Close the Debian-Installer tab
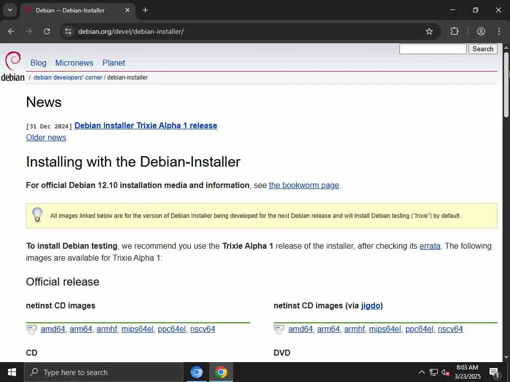510x382 pixels. [127, 10]
